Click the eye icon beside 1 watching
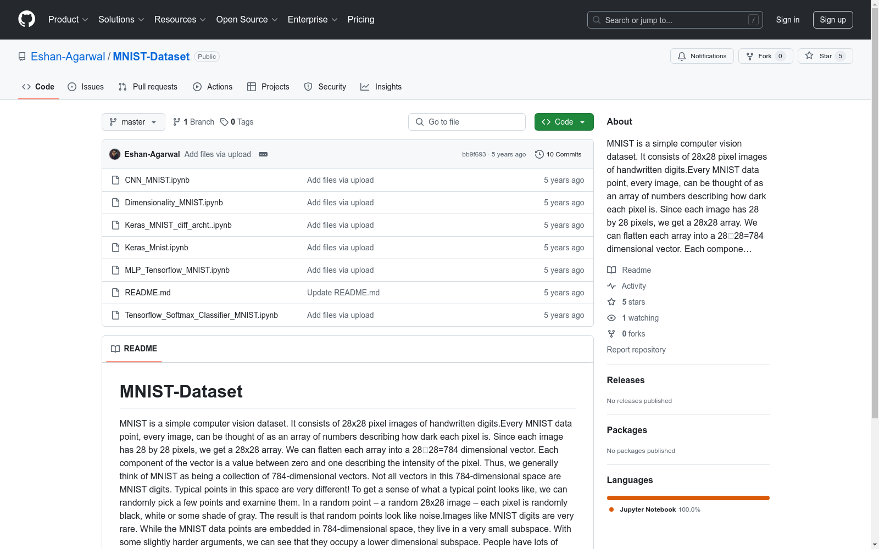Viewport: 879px width, 549px height. 611,318
